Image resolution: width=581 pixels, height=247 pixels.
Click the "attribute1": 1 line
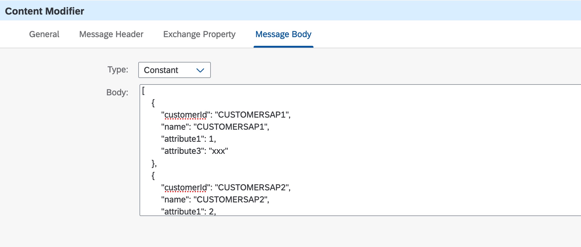[x=188, y=139]
